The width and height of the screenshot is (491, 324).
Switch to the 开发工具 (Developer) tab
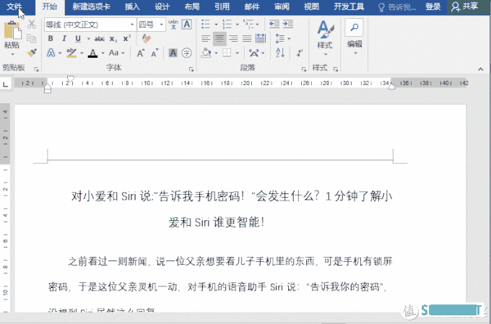[x=349, y=6]
